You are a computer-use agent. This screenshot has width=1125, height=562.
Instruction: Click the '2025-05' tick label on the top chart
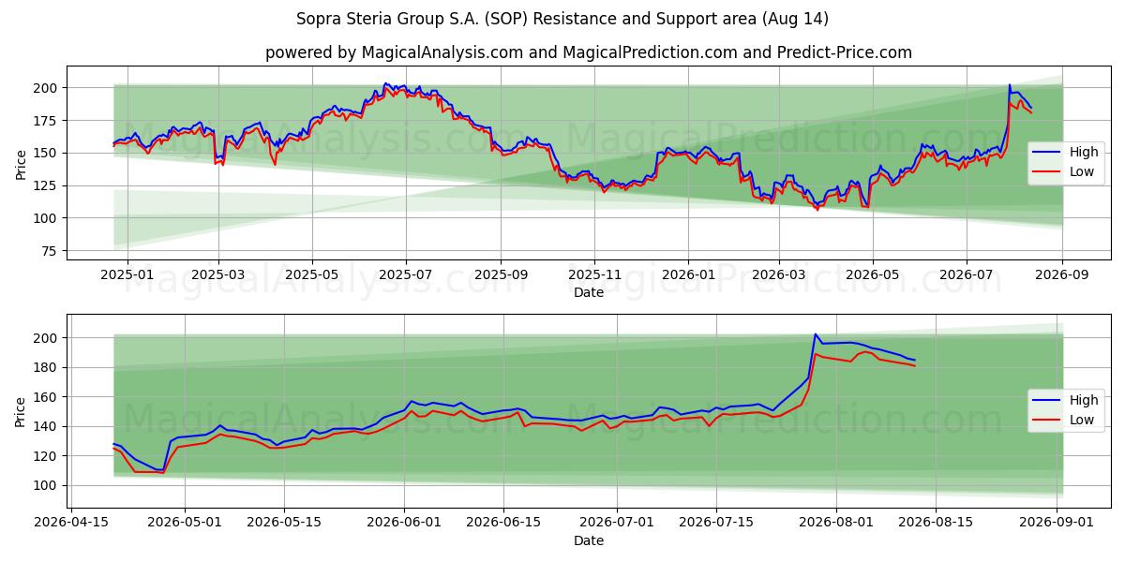coord(312,274)
